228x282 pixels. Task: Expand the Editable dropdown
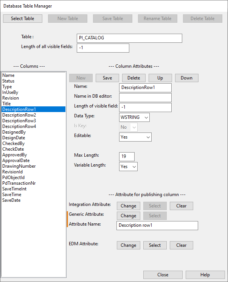pos(135,137)
